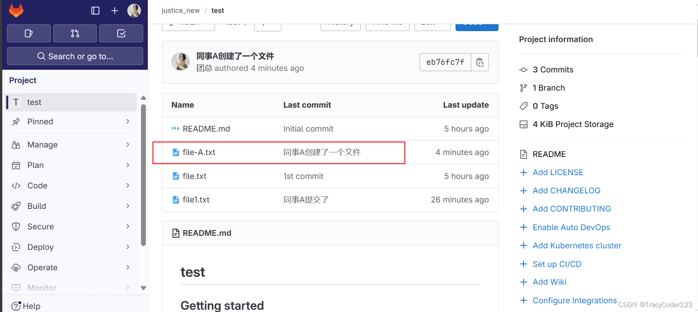View the 1 Branch link
The width and height of the screenshot is (698, 312).
tap(549, 88)
